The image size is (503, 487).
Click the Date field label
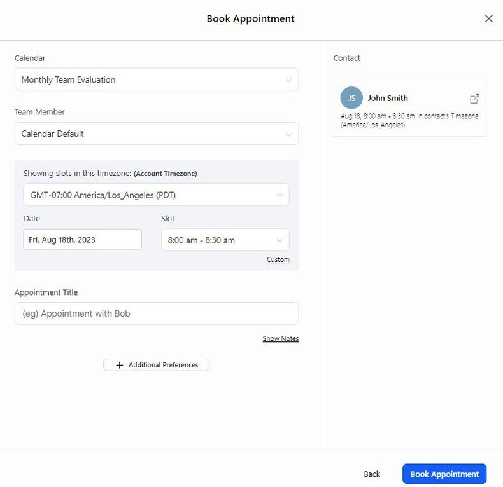[32, 219]
